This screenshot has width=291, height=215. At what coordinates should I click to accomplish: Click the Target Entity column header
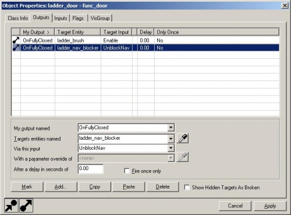point(78,32)
